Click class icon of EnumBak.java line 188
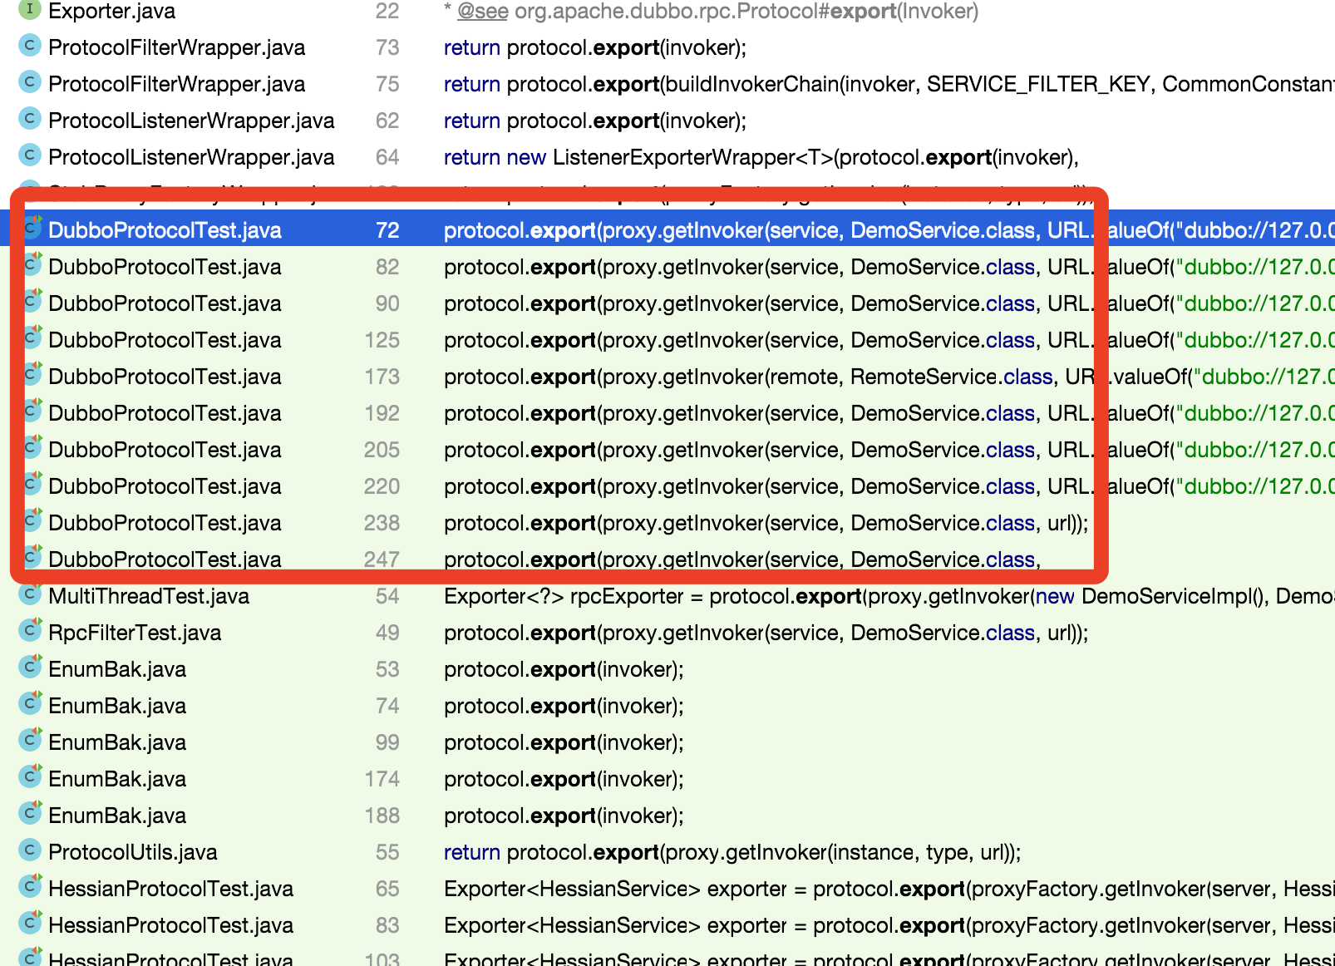 pyautogui.click(x=31, y=814)
